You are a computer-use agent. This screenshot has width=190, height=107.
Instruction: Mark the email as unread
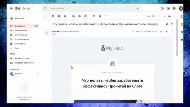point(73,16)
